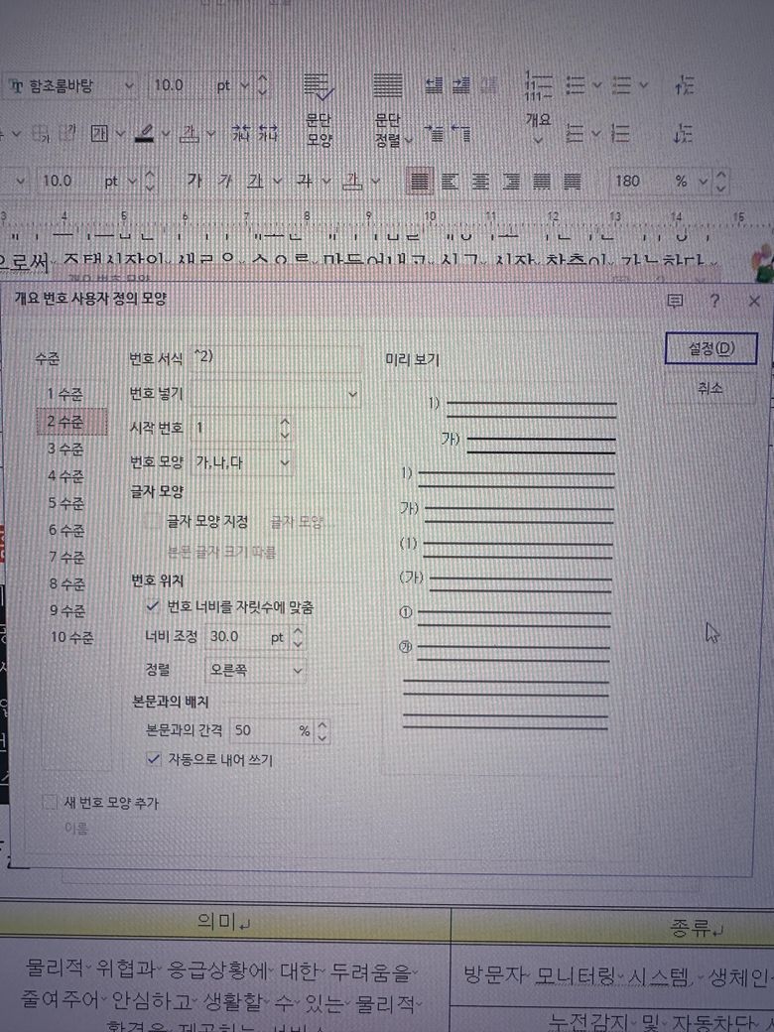
Task: Select 1 수준 in the level list
Action: pos(65,395)
